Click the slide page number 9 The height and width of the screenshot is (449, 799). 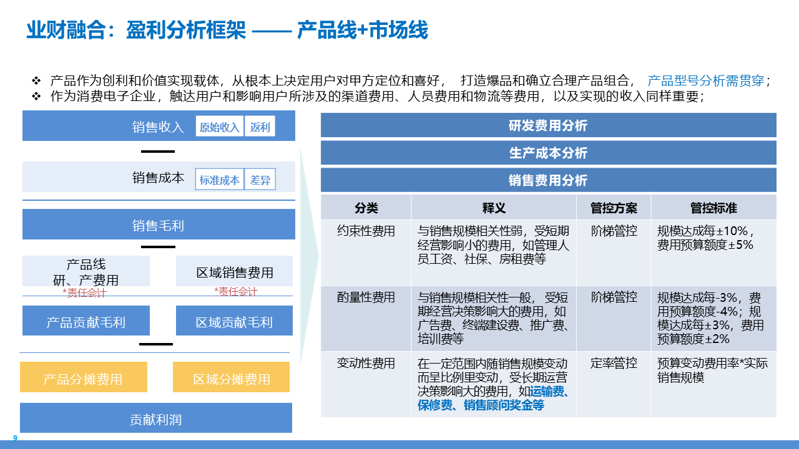(16, 438)
